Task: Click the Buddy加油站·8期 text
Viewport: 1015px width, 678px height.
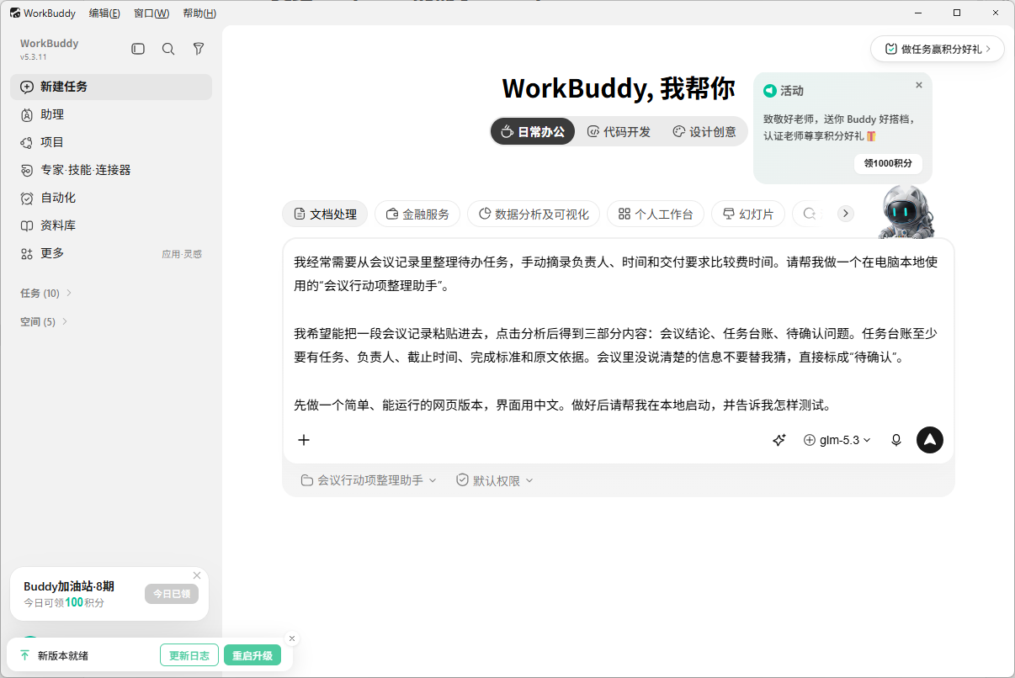Action: 69,586
